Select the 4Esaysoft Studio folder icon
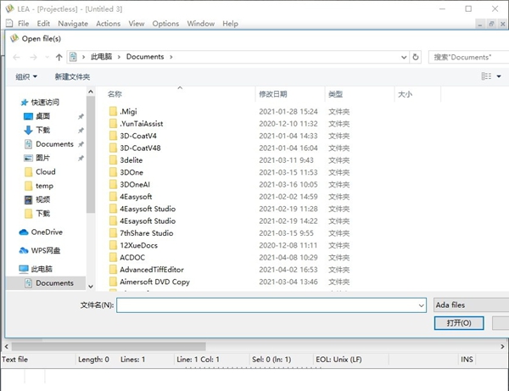Screen dimensions: 509x391 (x=113, y=221)
